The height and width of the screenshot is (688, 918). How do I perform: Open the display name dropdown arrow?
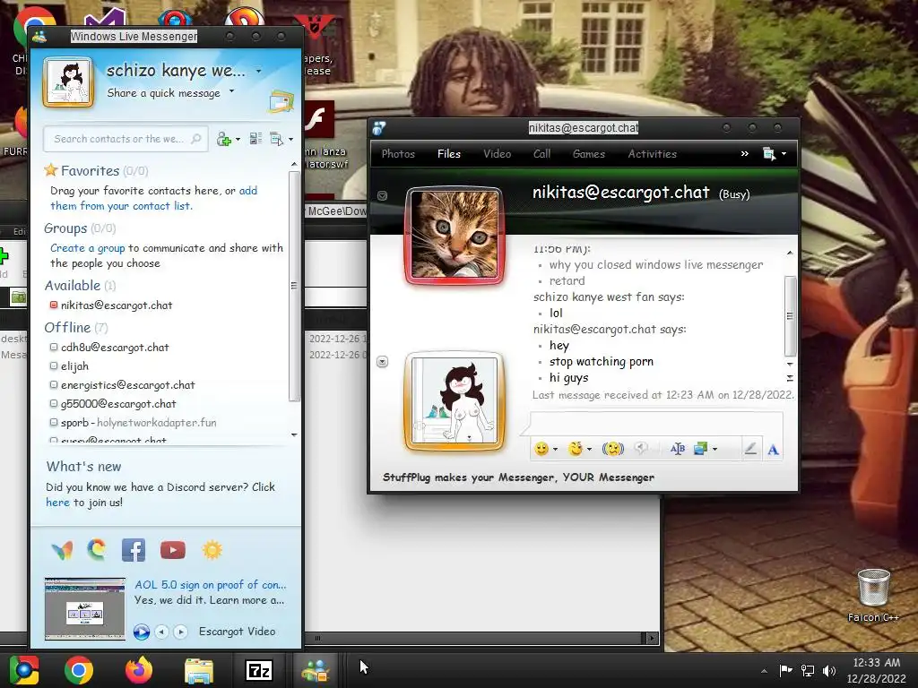(x=258, y=72)
